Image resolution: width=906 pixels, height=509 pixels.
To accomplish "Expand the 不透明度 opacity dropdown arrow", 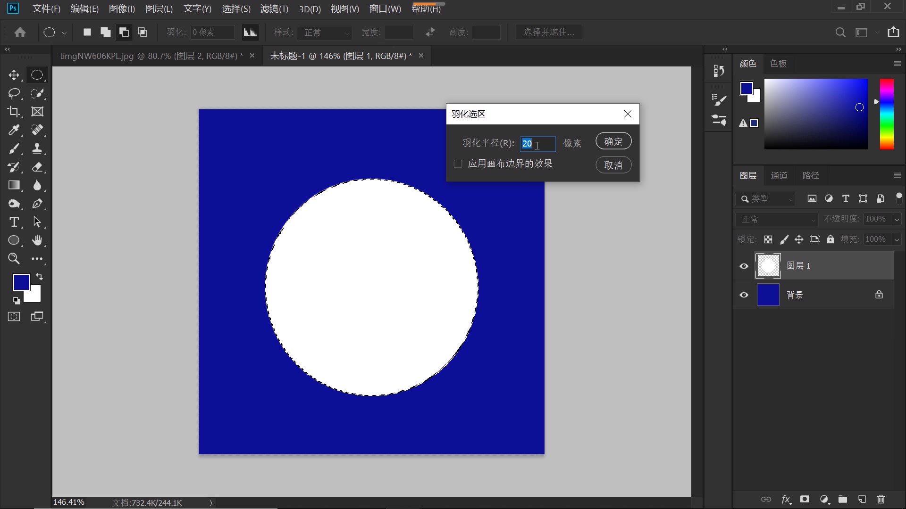I will click(x=897, y=219).
